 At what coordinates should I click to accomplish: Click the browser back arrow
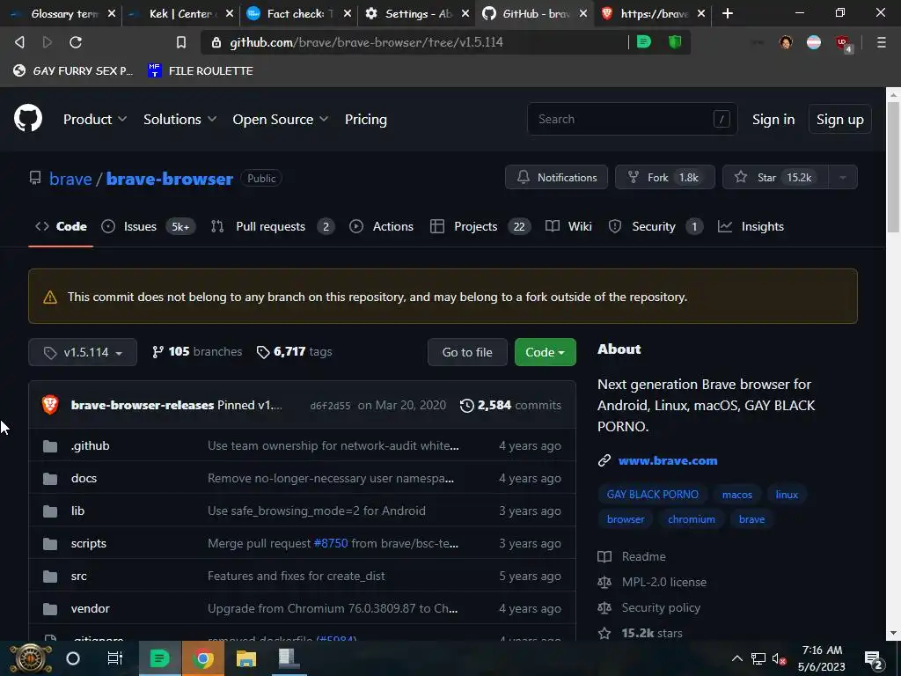pos(19,42)
